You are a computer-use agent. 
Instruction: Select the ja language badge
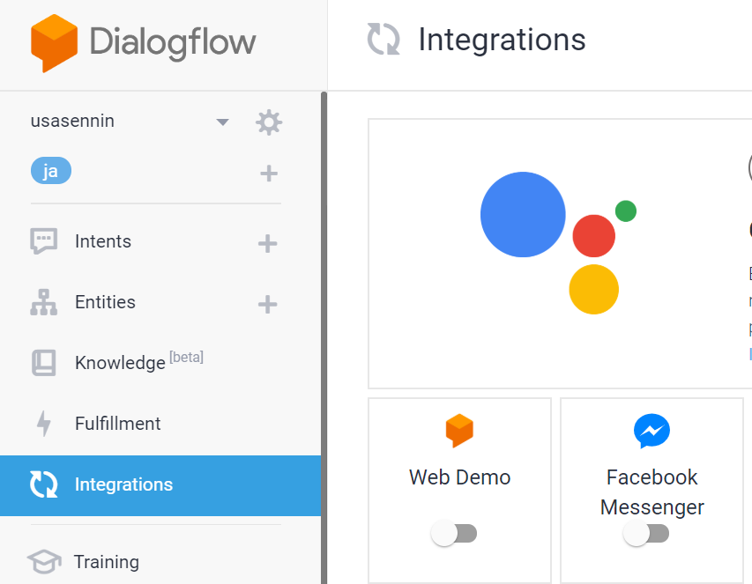(x=50, y=171)
